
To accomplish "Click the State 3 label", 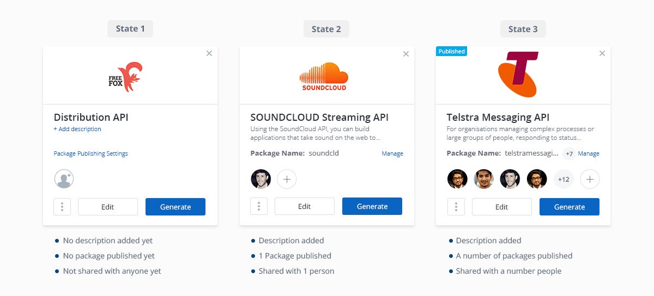I will coord(523,29).
